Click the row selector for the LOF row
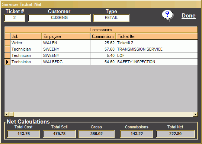This screenshot has width=202, height=144. [x=7, y=55]
